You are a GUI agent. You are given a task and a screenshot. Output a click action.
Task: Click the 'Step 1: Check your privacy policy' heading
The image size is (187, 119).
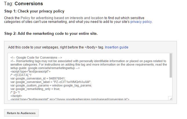click(x=34, y=11)
